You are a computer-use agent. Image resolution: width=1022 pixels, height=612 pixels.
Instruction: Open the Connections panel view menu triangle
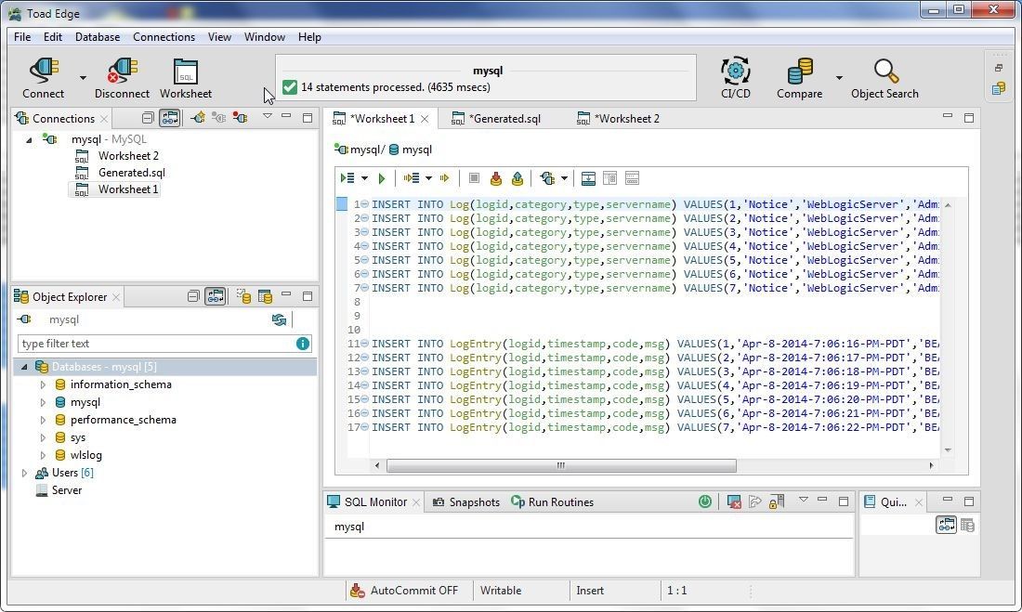[x=268, y=116]
